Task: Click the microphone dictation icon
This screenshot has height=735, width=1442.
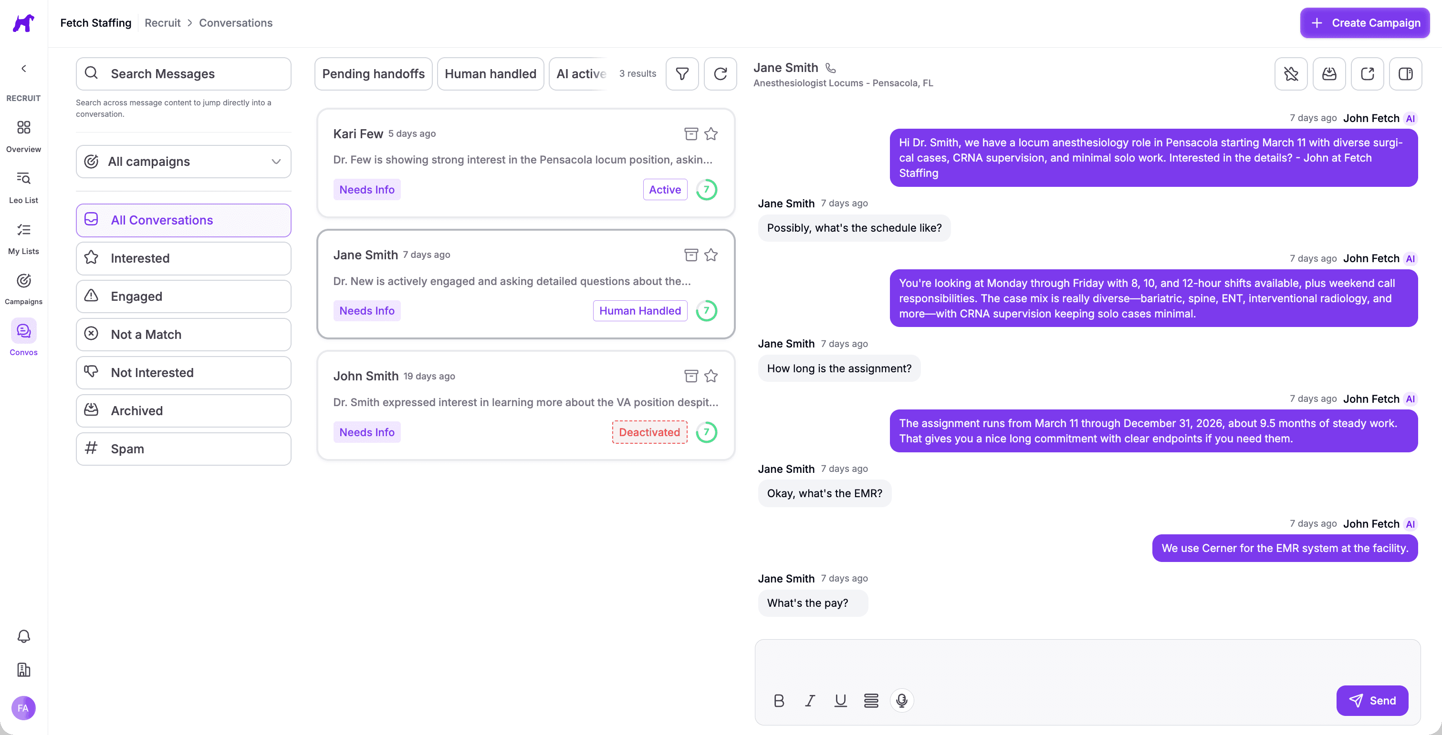Action: tap(901, 700)
